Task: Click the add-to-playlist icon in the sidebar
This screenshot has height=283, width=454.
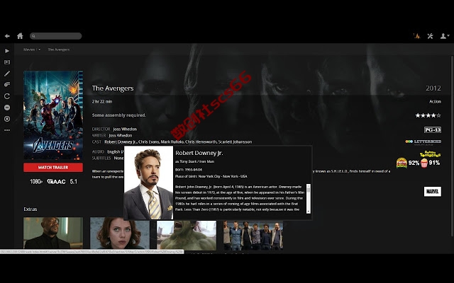Action: 7,62
